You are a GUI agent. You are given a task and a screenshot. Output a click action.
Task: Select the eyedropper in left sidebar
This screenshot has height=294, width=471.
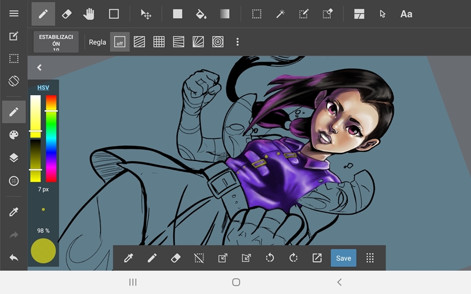point(14,212)
